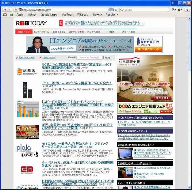Click the EMOBILE logo thumbnail
This screenshot has width=192, height=190.
27,170
